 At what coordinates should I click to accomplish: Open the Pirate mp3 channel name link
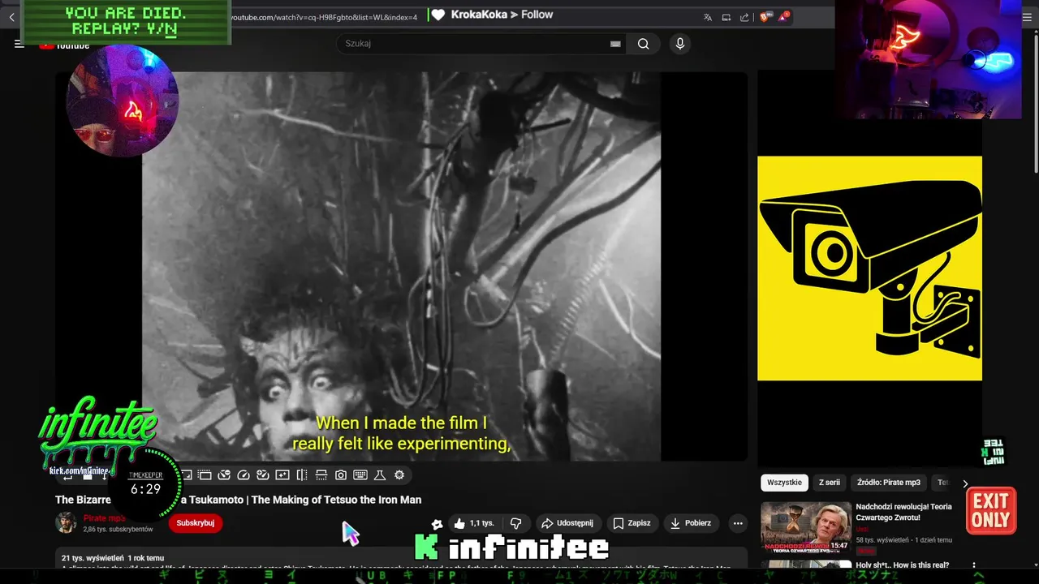point(104,518)
